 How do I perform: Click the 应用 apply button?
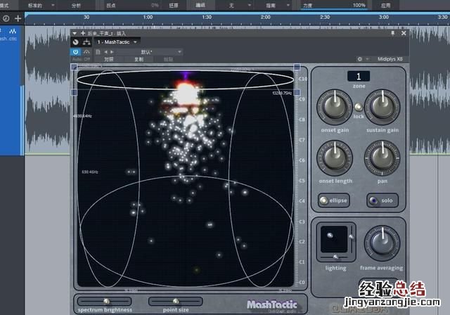(385, 5)
